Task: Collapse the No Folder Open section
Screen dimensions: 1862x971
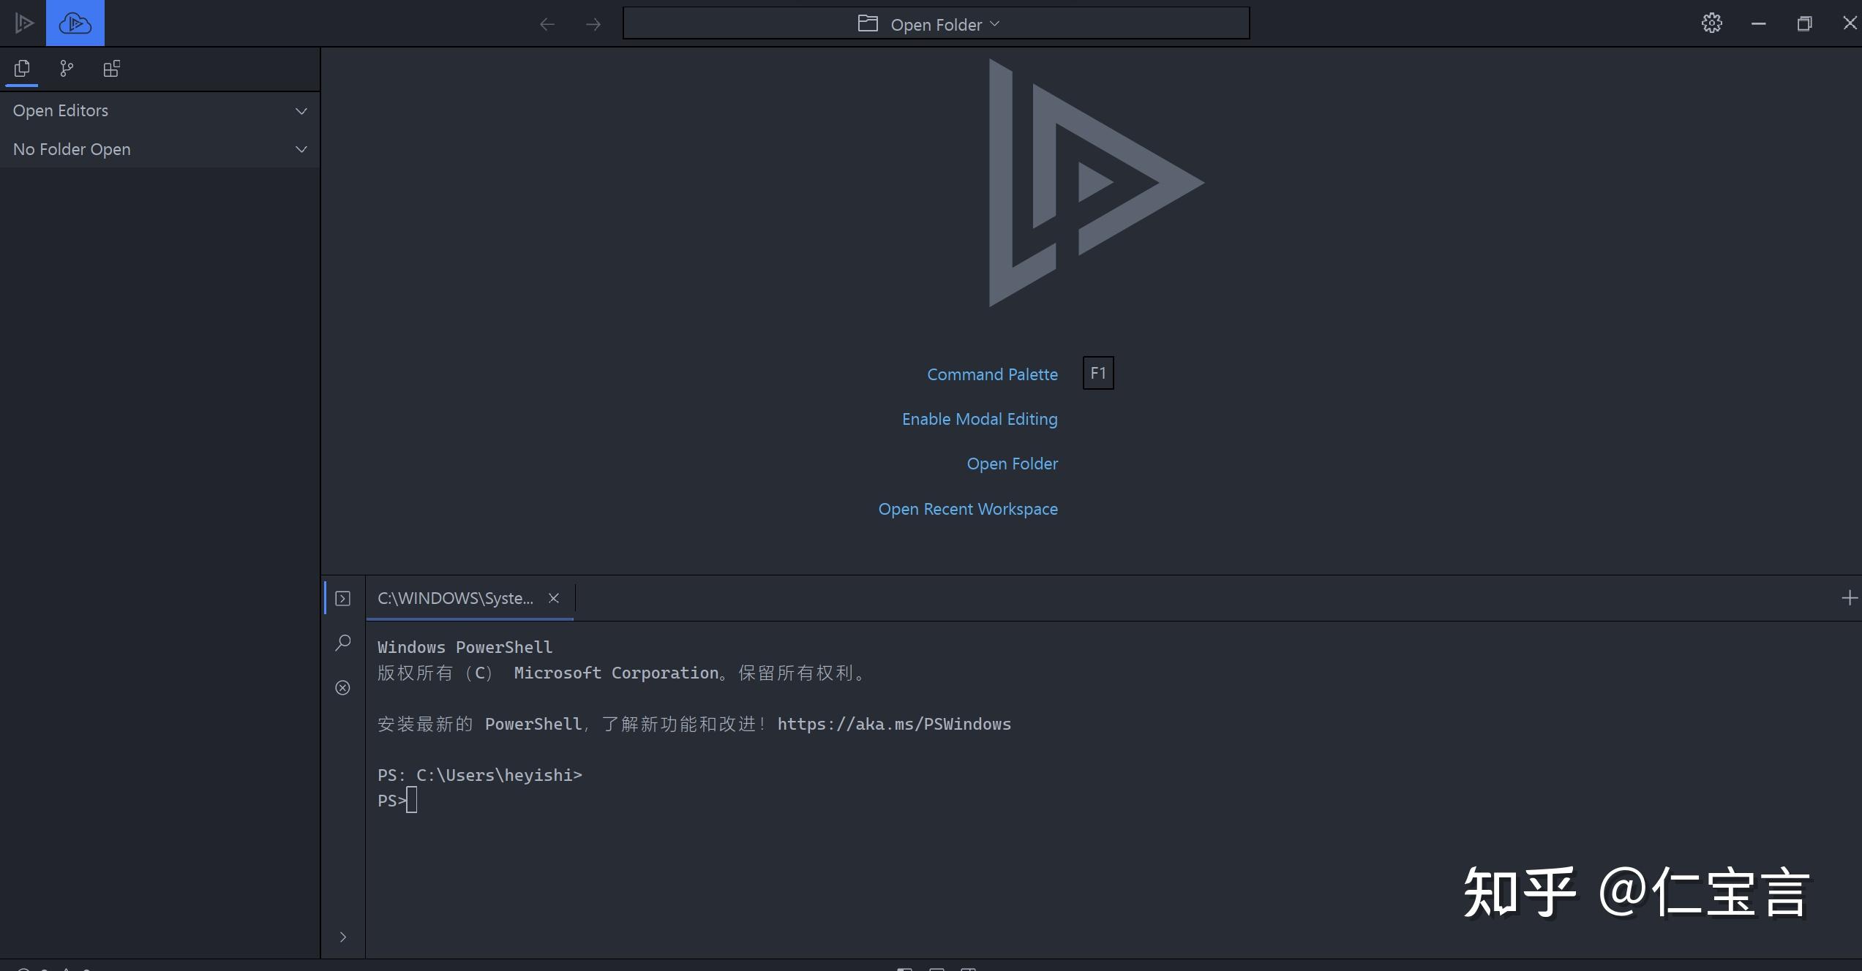Action: click(301, 149)
